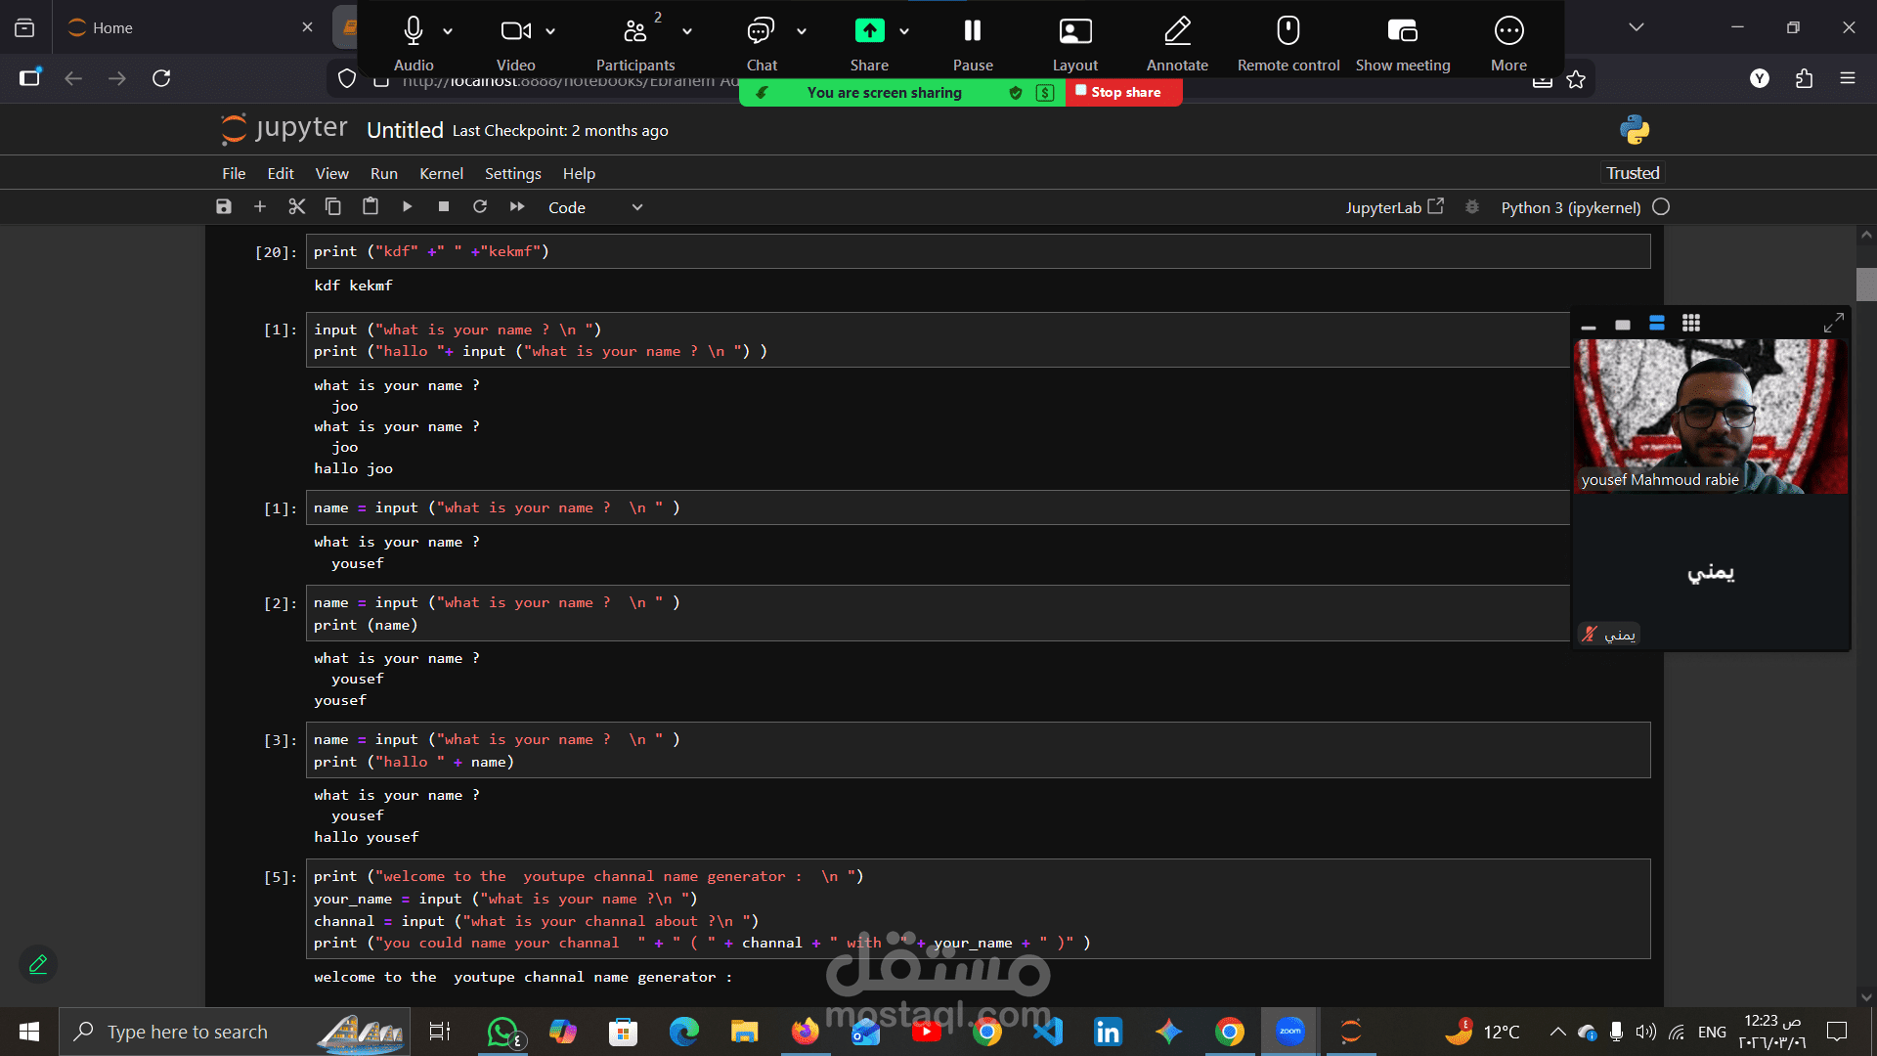The height and width of the screenshot is (1056, 1877).
Task: Paste cell using the clipboard icon
Action: (x=371, y=206)
